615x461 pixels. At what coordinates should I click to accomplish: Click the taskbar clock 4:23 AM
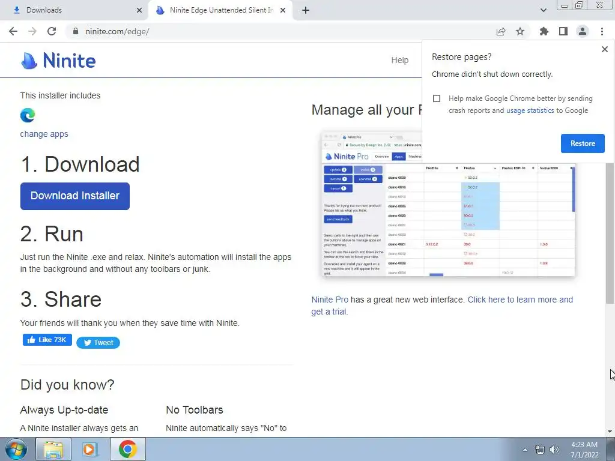(x=584, y=450)
